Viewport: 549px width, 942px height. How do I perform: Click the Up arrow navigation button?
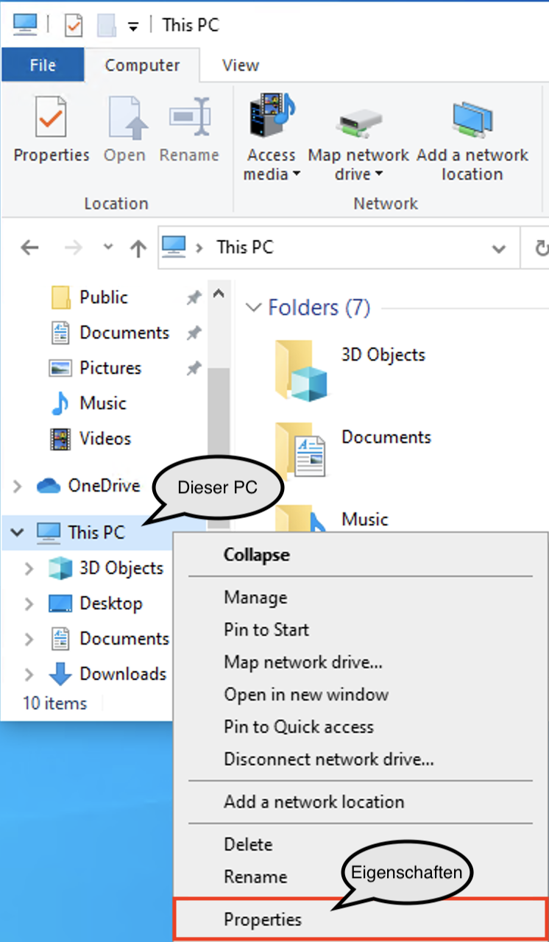pyautogui.click(x=138, y=248)
